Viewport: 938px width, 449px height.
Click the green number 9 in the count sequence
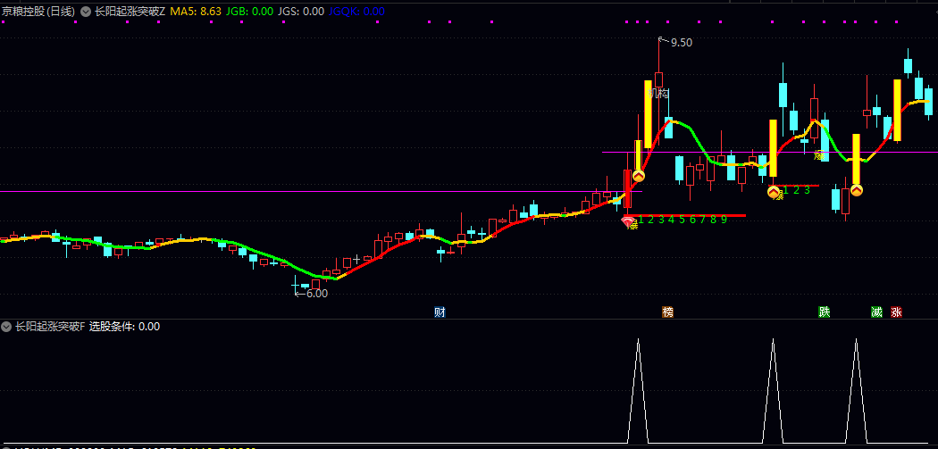pyautogui.click(x=724, y=220)
